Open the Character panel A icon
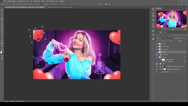 pos(153,24)
